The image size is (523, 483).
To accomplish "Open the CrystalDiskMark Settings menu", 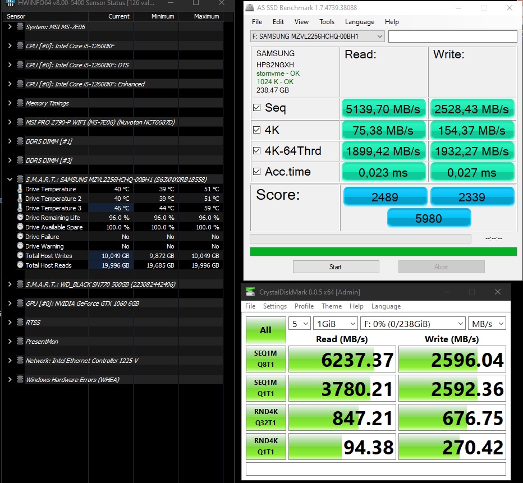I will 275,306.
